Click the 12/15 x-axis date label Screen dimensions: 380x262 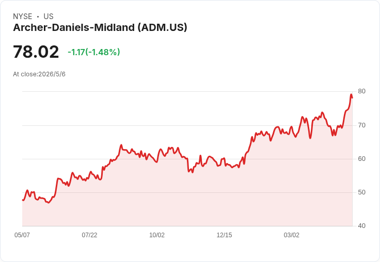pyautogui.click(x=224, y=235)
